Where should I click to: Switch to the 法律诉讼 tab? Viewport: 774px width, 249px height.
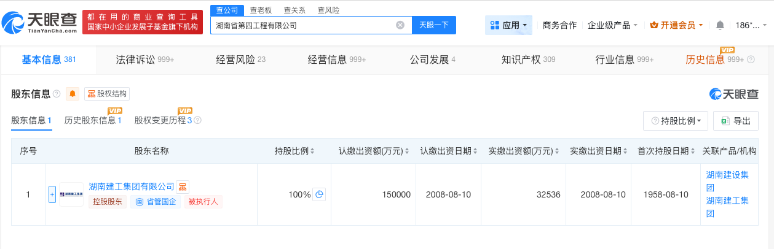[145, 59]
